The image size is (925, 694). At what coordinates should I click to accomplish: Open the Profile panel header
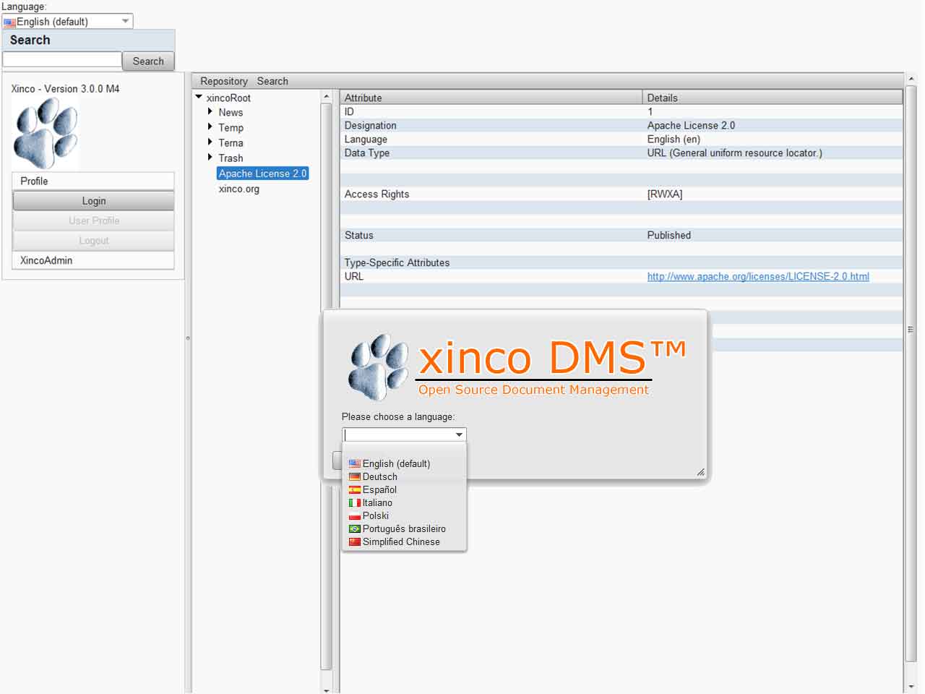93,181
